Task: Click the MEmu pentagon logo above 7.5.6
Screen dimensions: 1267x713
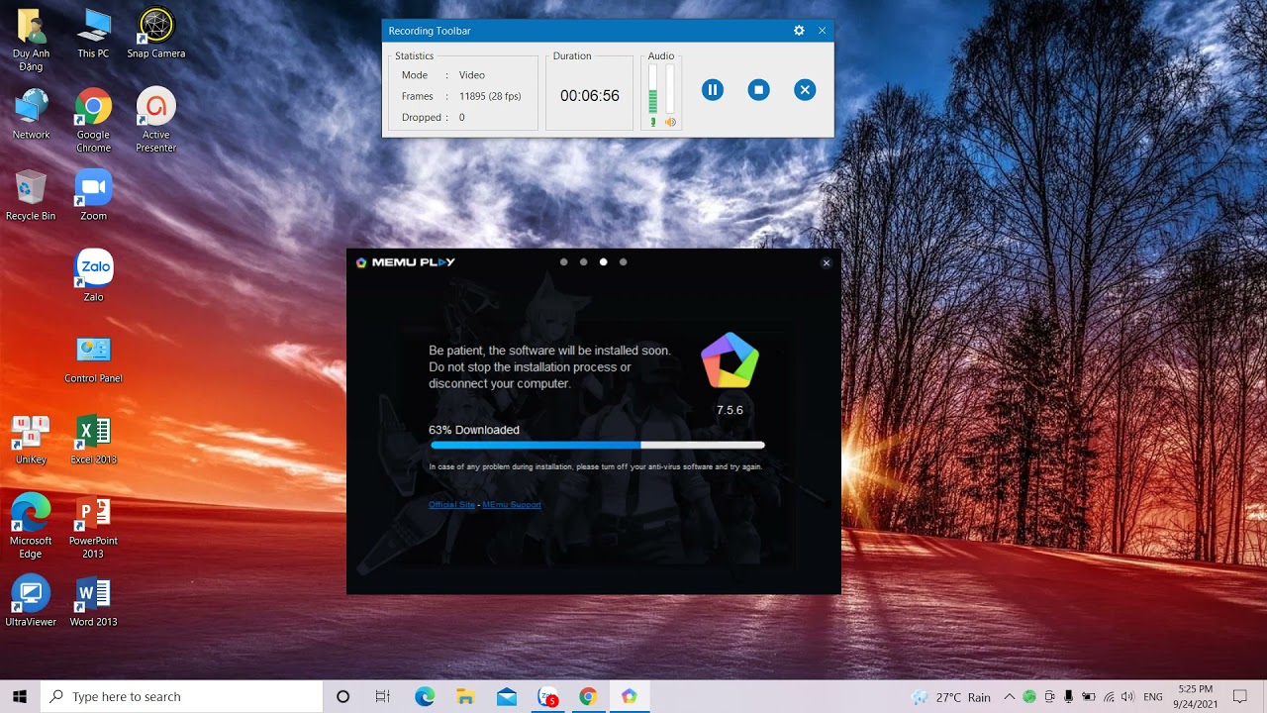Action: point(730,361)
